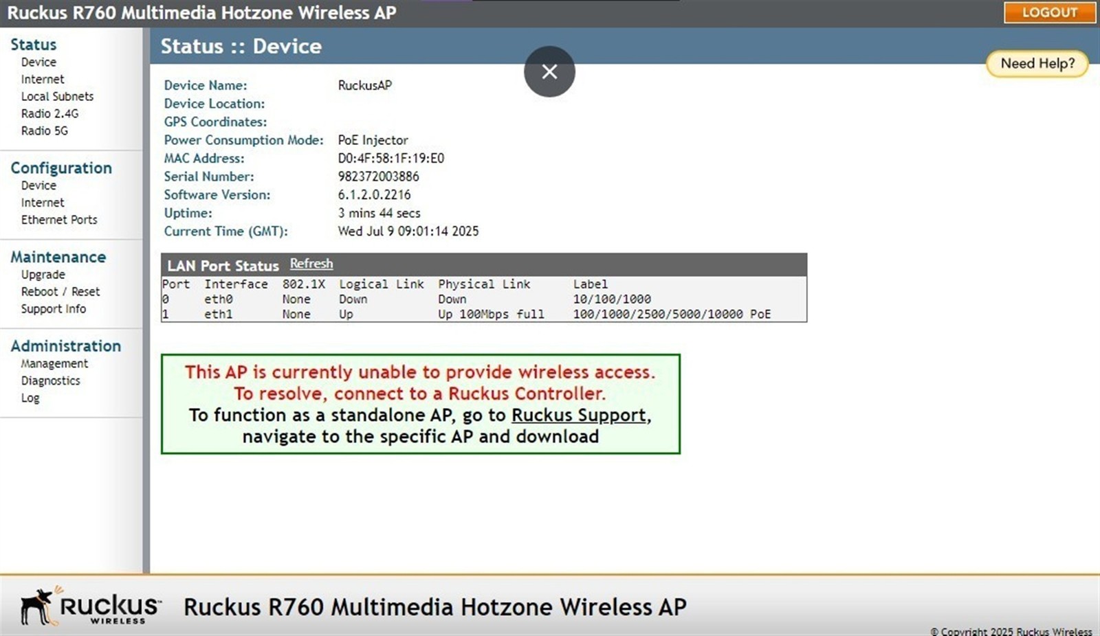This screenshot has width=1100, height=636.
Task: Click LOGOUT to end the session
Action: (x=1049, y=12)
